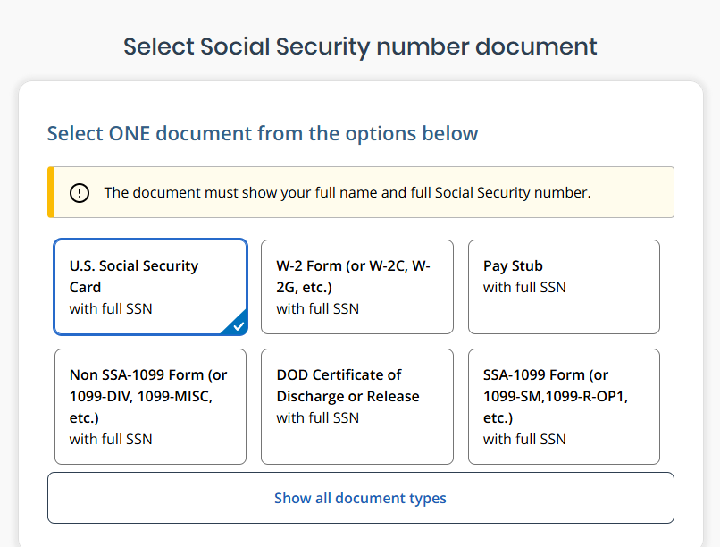The image size is (720, 547).
Task: Click 'Select ONE document from the options below'
Action: pyautogui.click(x=263, y=134)
